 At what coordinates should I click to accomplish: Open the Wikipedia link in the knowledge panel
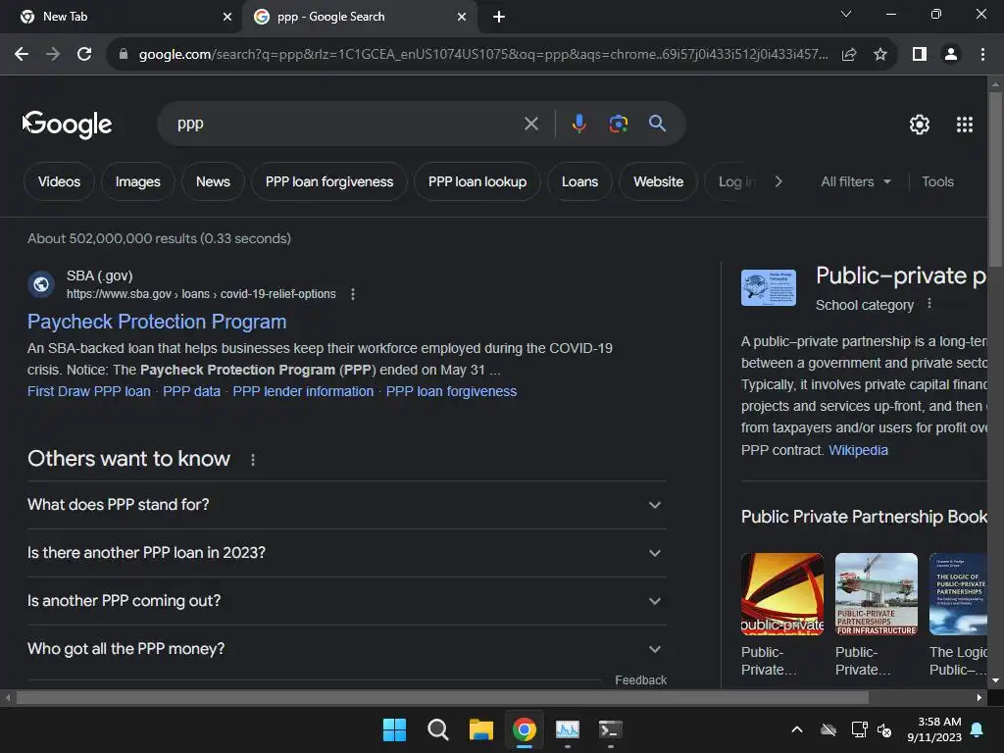(858, 450)
